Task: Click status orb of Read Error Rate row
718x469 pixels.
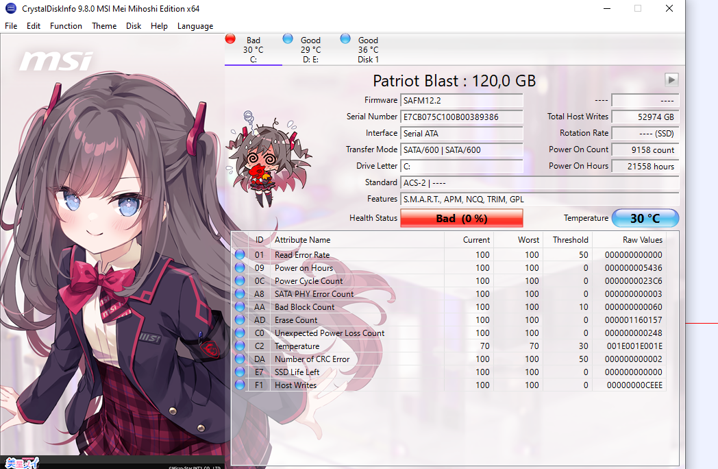Action: tap(240, 254)
